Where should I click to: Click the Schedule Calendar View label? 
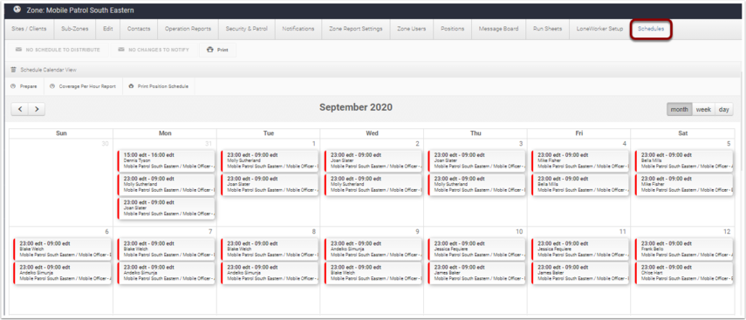49,70
